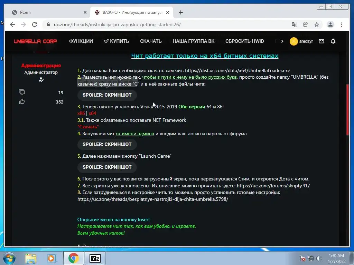
Task: Open forum inbox envelope icon
Action: pos(322,41)
